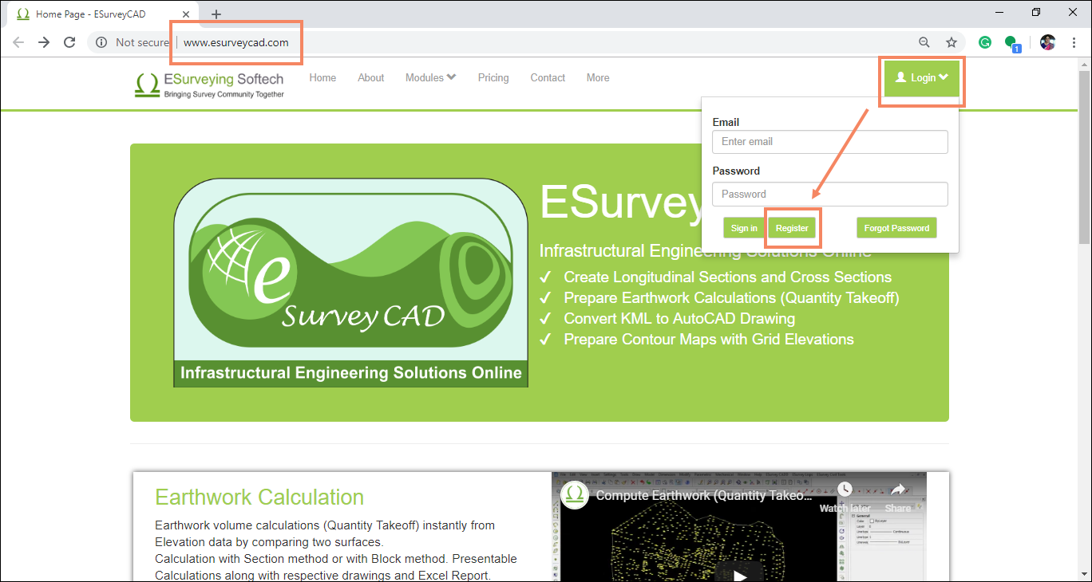The height and width of the screenshot is (582, 1092).
Task: Open the Not secure site info icon
Action: tap(101, 42)
